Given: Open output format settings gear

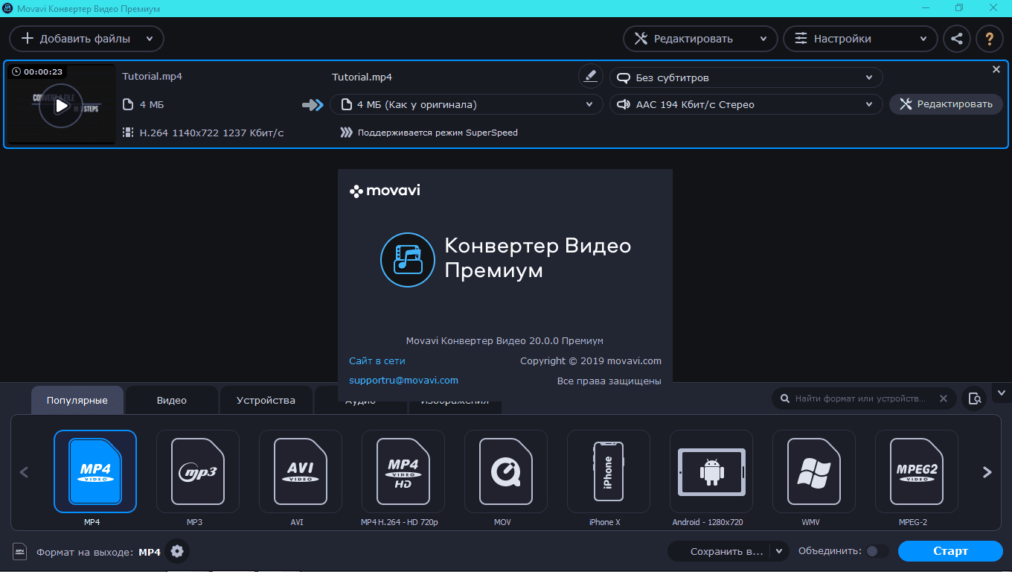Looking at the screenshot, I should coord(177,551).
